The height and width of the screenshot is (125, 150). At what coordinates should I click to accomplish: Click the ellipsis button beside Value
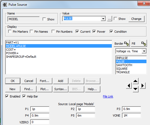110,19
